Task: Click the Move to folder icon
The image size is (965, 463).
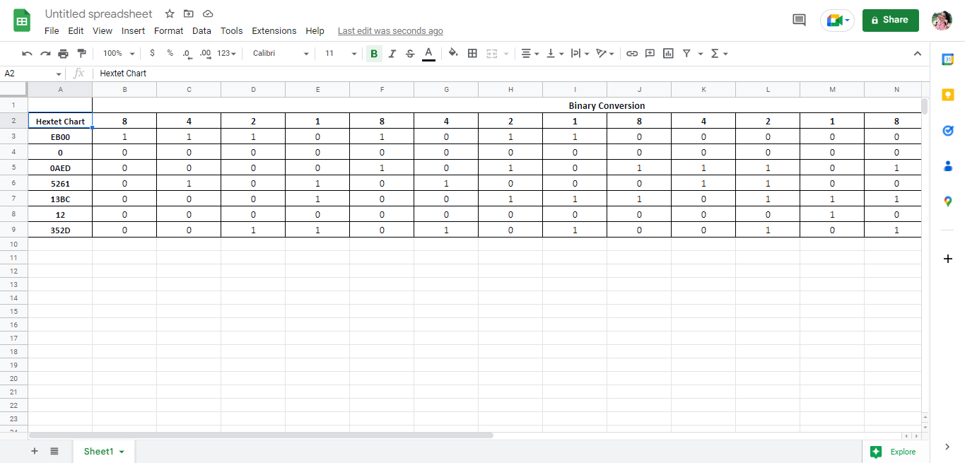Action: pyautogui.click(x=188, y=14)
